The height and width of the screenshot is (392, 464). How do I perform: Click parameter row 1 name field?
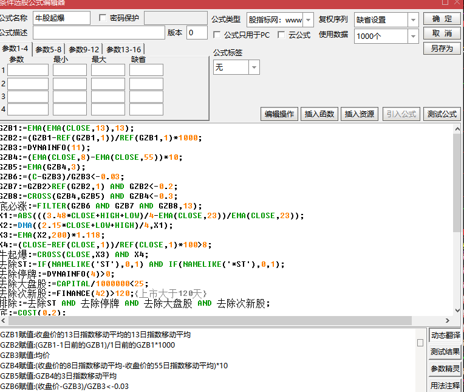click(28, 70)
